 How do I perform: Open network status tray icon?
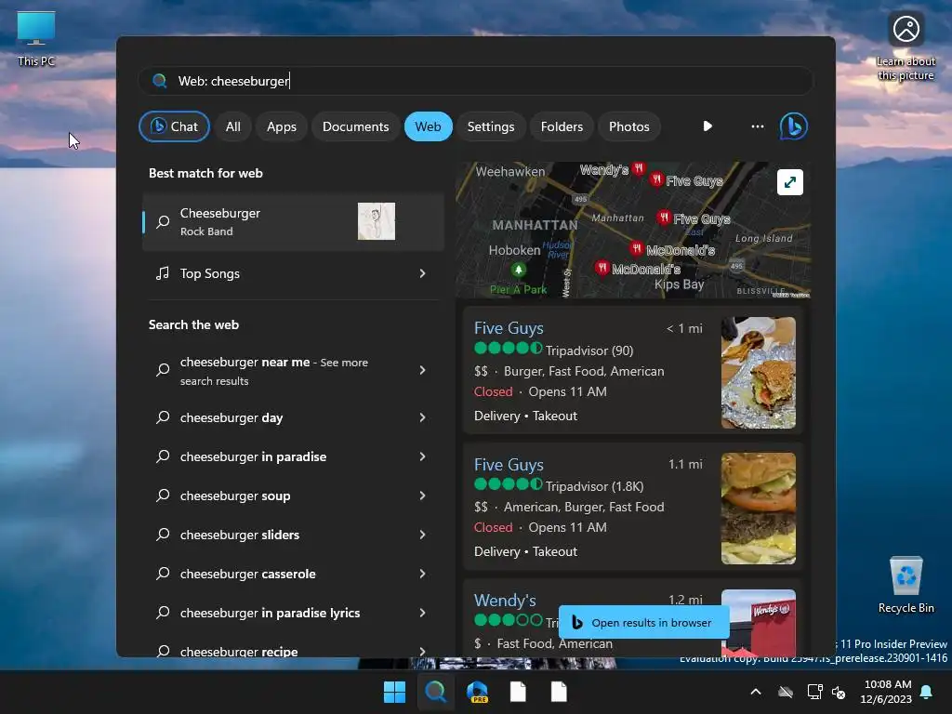(814, 692)
